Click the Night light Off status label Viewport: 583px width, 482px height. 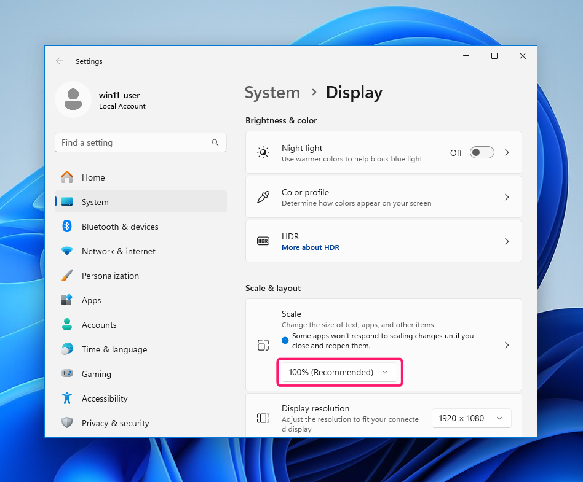pos(456,153)
